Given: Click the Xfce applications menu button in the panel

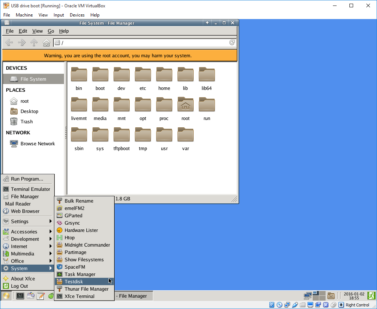Looking at the screenshot, I should point(6,296).
